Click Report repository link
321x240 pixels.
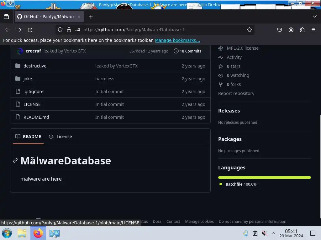[236, 93]
